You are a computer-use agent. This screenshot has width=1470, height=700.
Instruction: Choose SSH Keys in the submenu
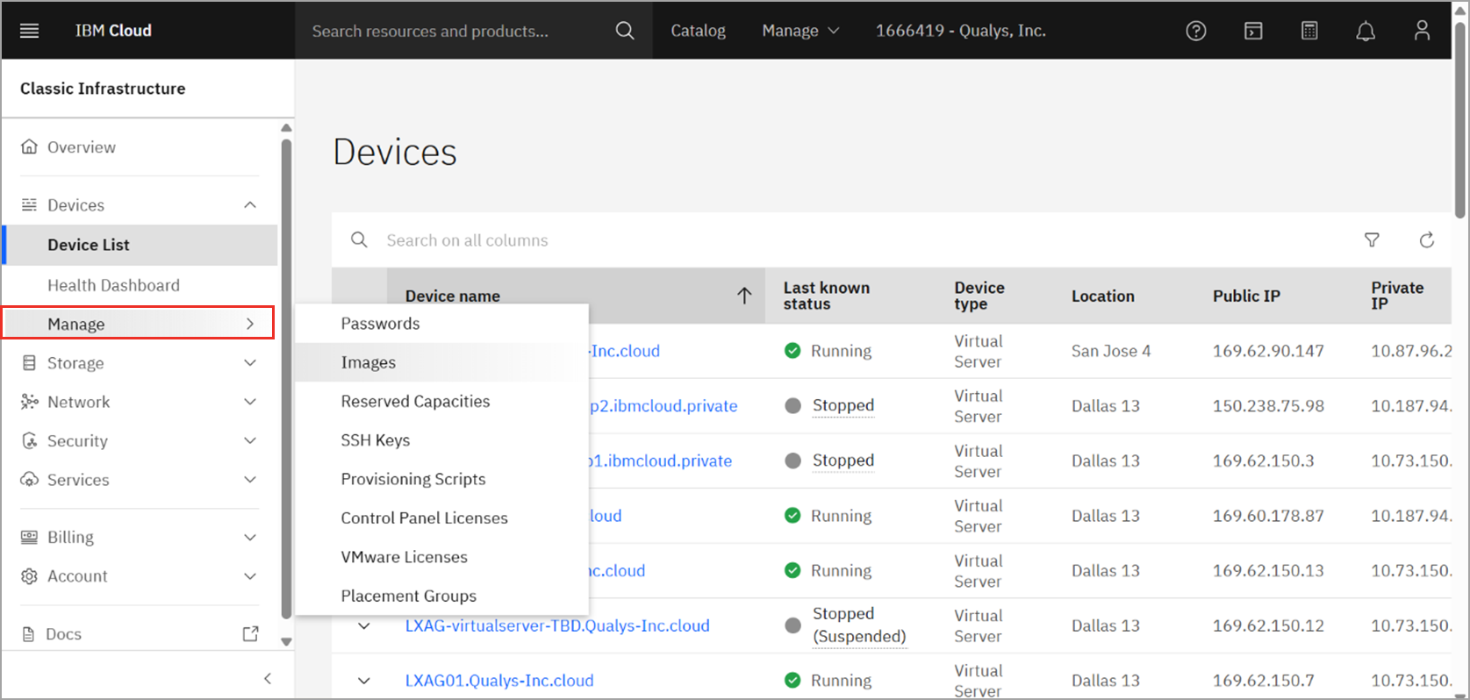(x=376, y=440)
